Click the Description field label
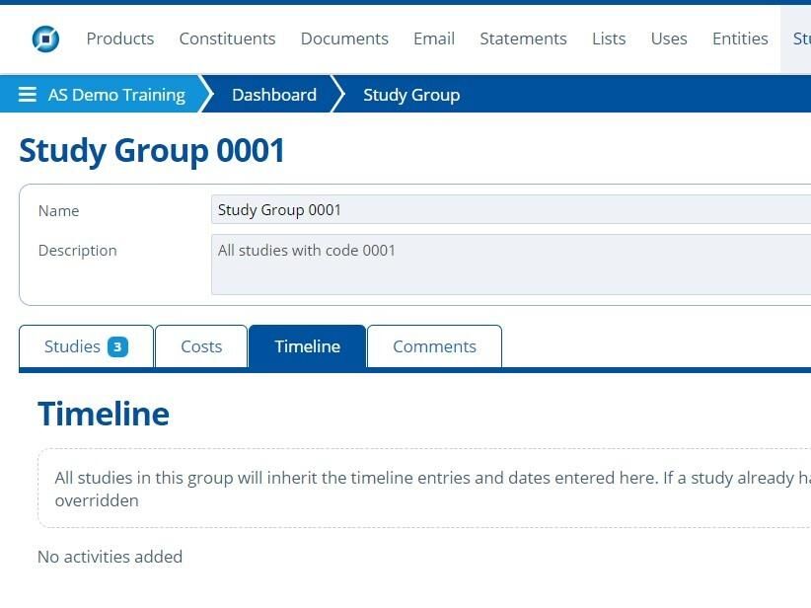The image size is (811, 608). [x=78, y=251]
